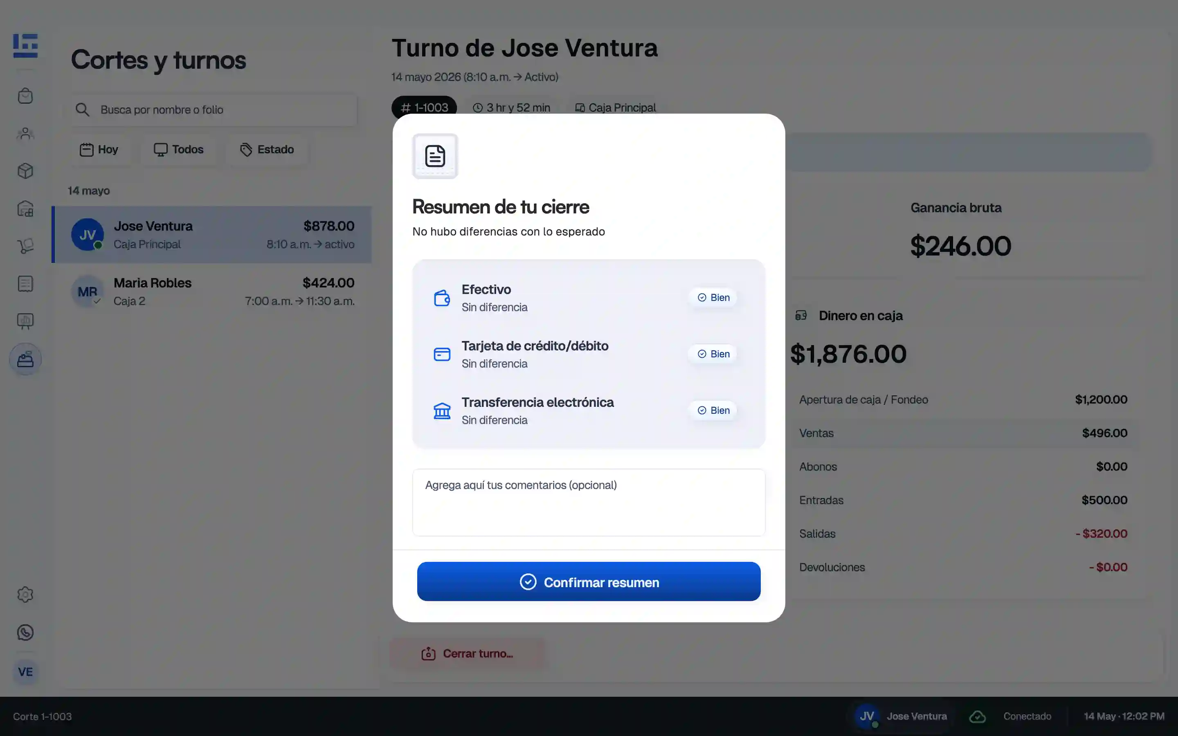The width and height of the screenshot is (1178, 736).
Task: Click the JV avatar in the shift list
Action: click(x=88, y=235)
